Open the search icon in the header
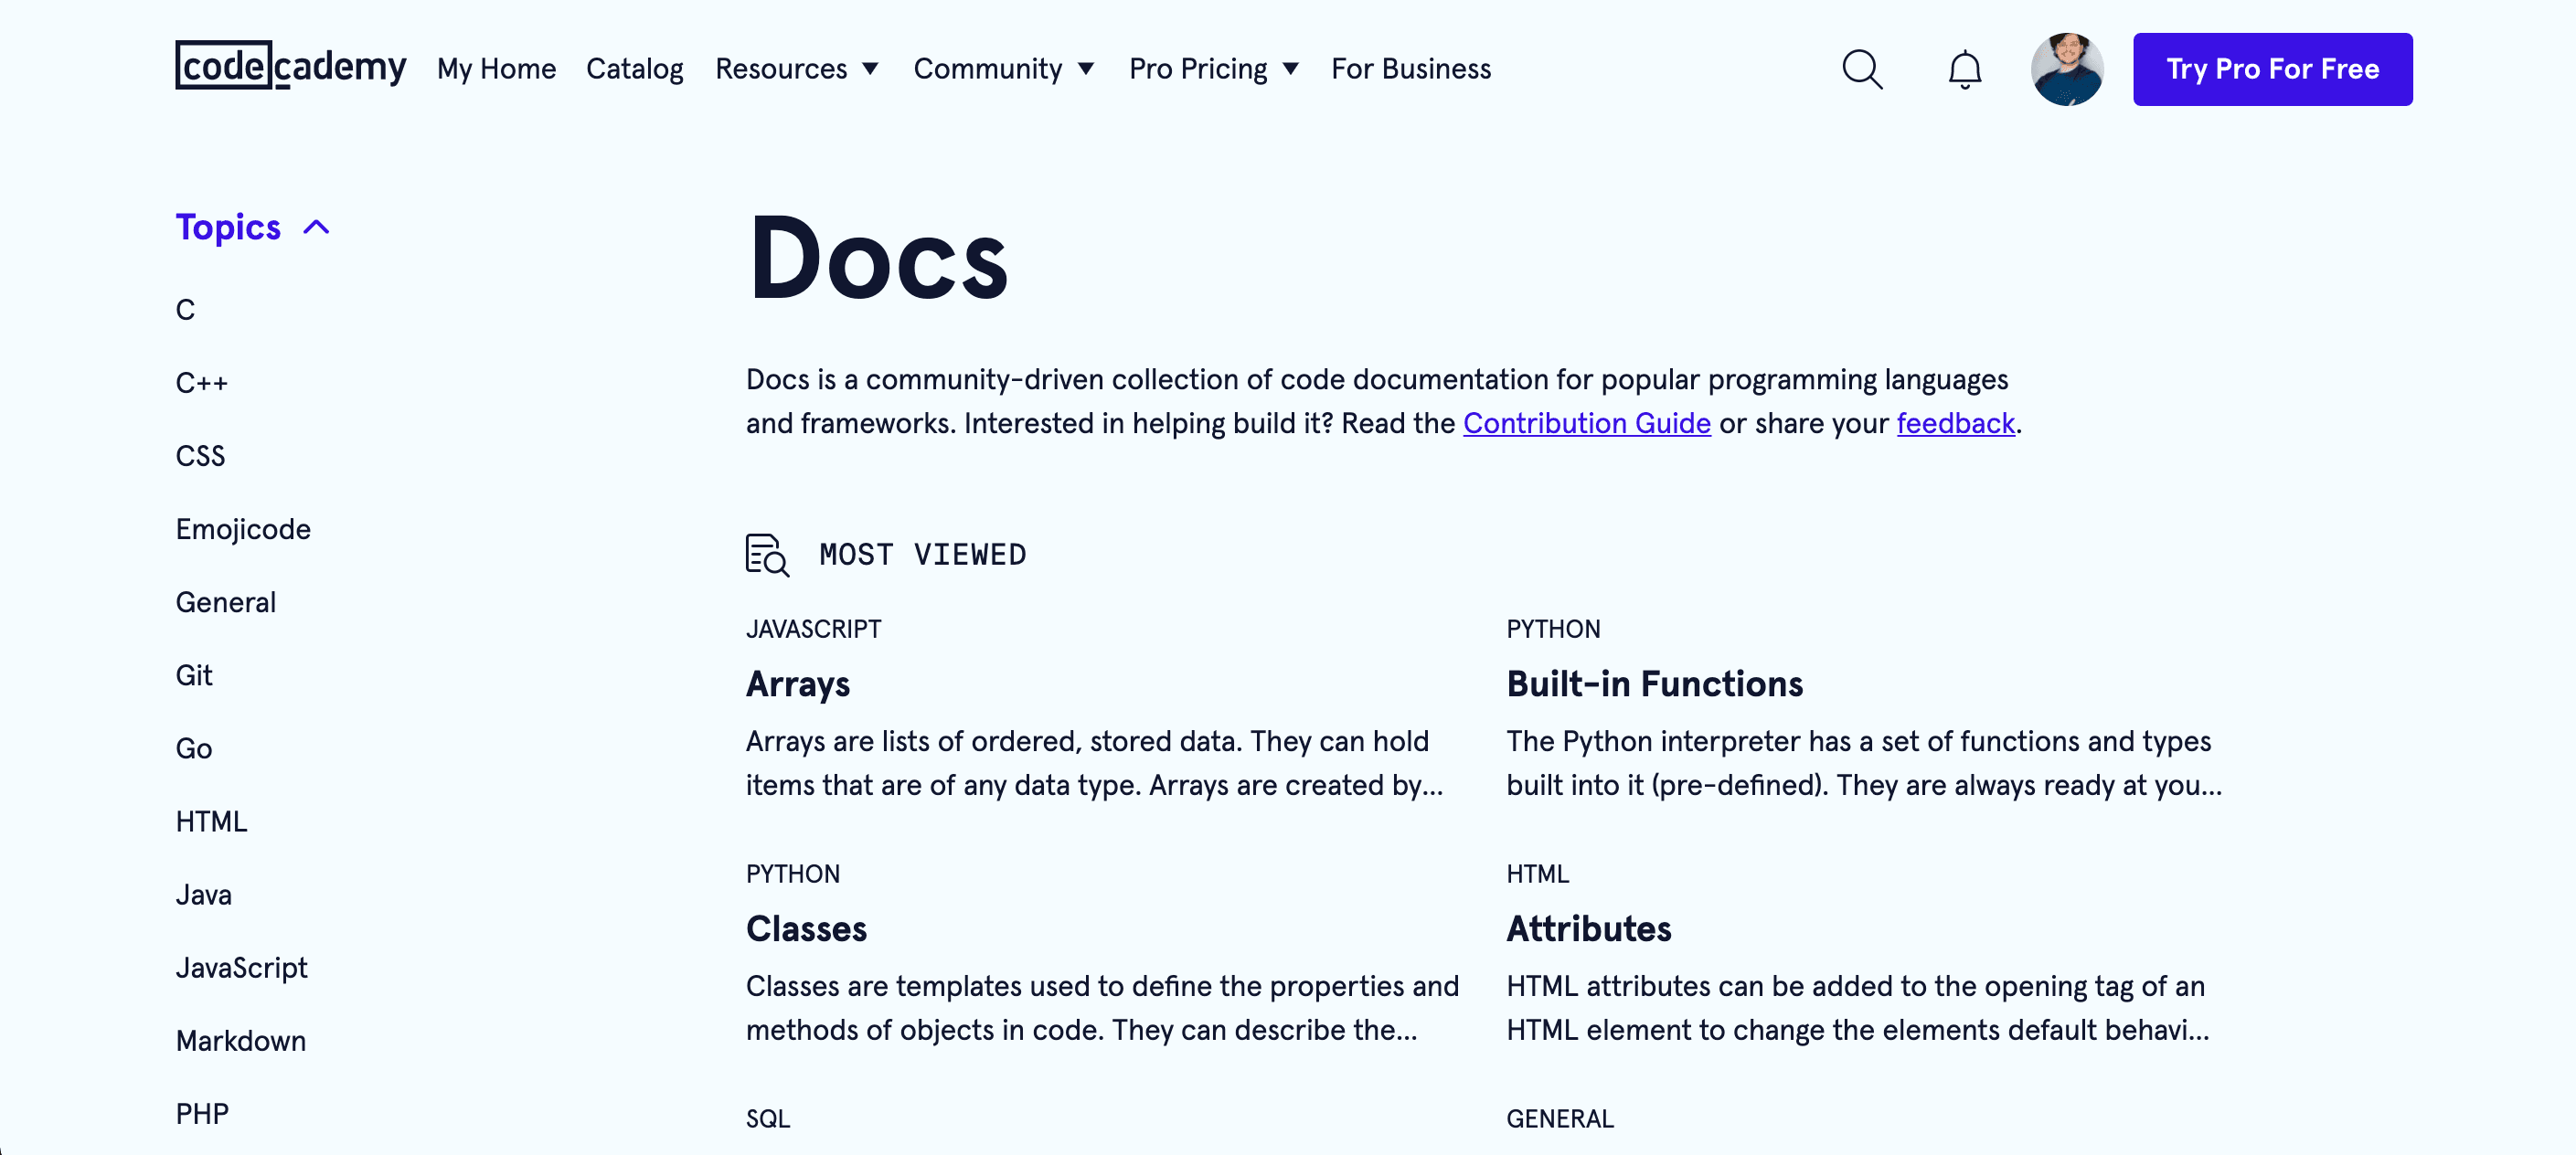Viewport: 2576px width, 1155px height. (x=1862, y=69)
